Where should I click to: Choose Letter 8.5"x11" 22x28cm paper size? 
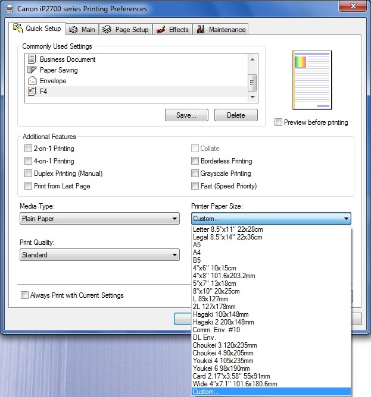[x=271, y=229]
